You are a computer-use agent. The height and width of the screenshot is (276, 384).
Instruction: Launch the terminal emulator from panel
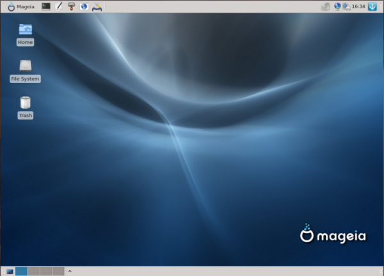46,6
